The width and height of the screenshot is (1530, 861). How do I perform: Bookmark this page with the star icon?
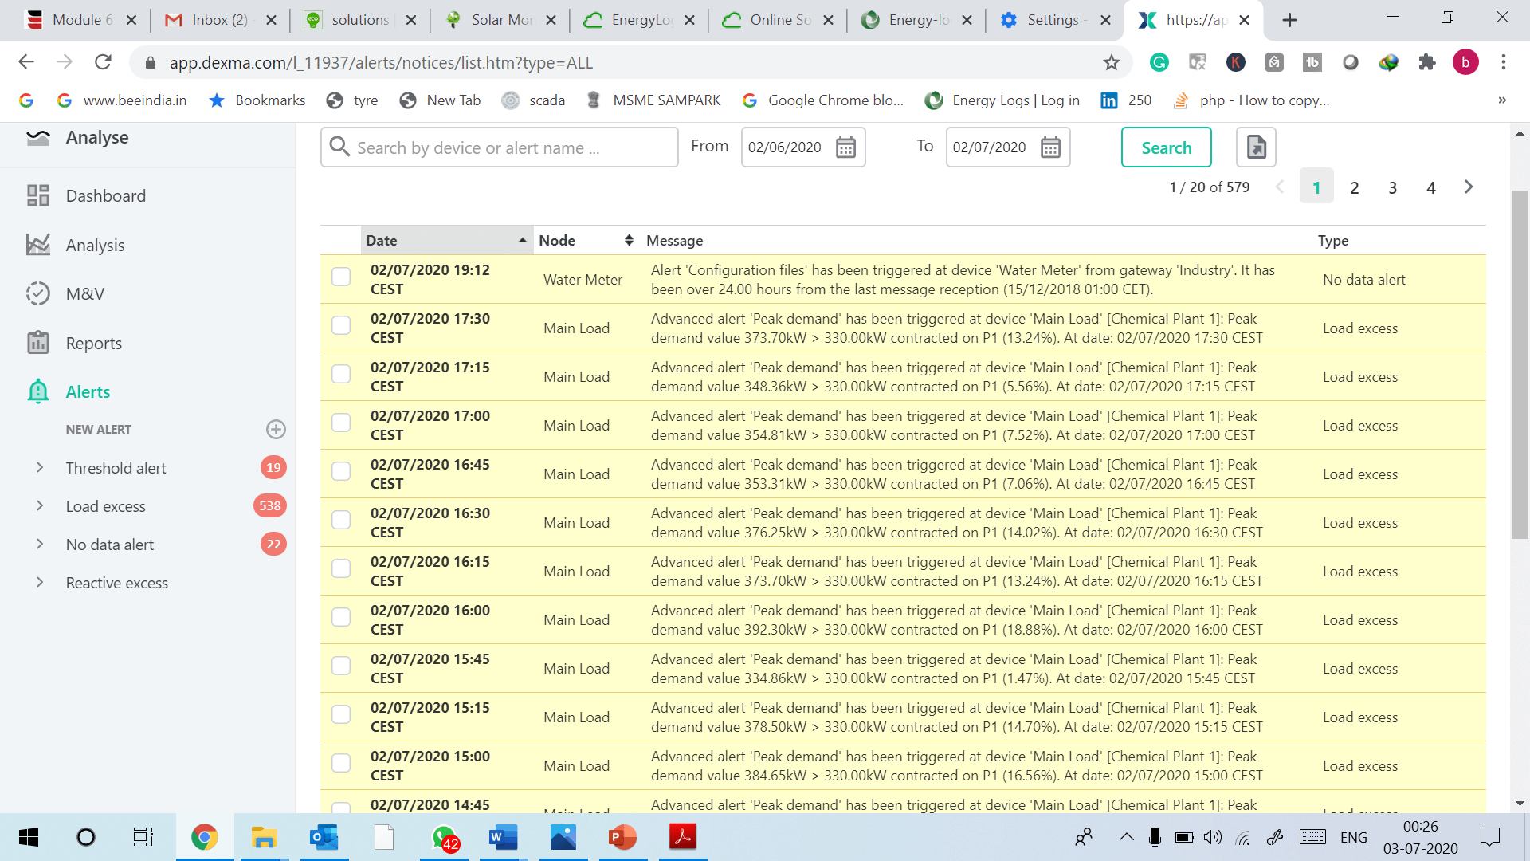point(1112,62)
